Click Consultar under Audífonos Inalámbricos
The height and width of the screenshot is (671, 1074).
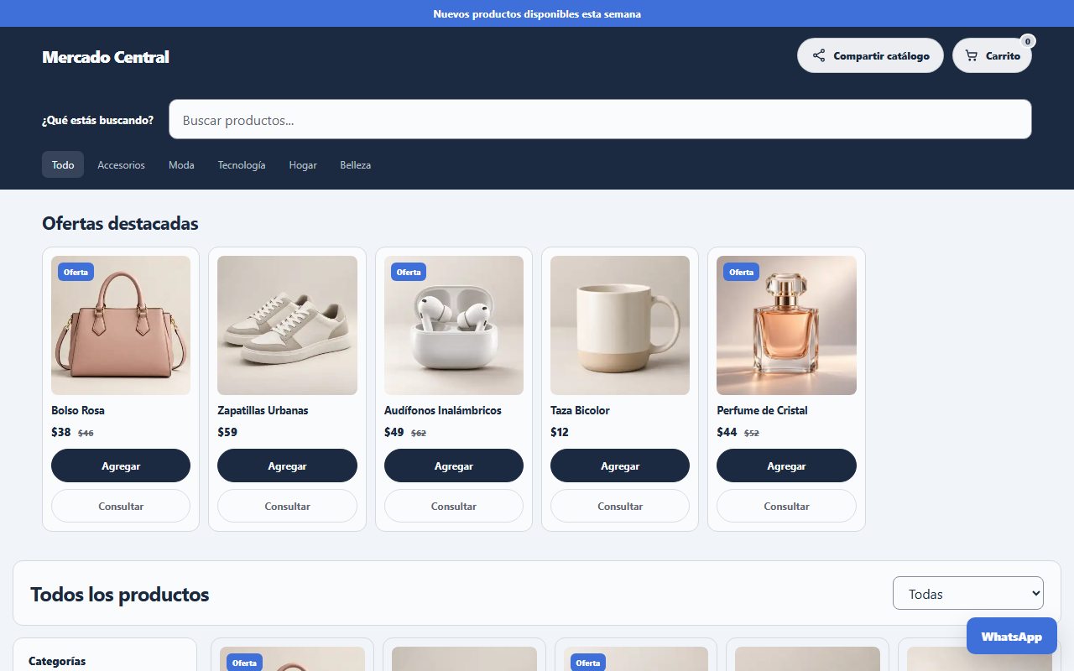click(x=454, y=506)
